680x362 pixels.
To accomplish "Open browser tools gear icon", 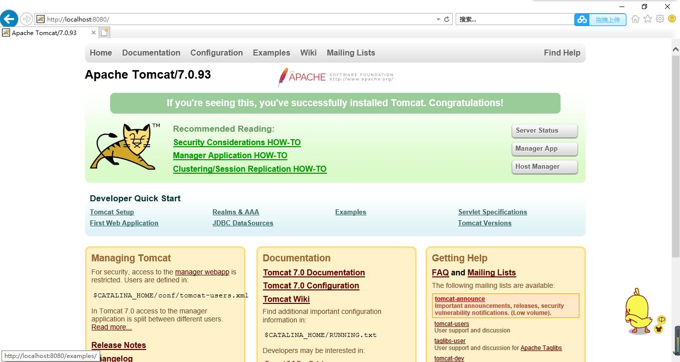I will tap(660, 19).
